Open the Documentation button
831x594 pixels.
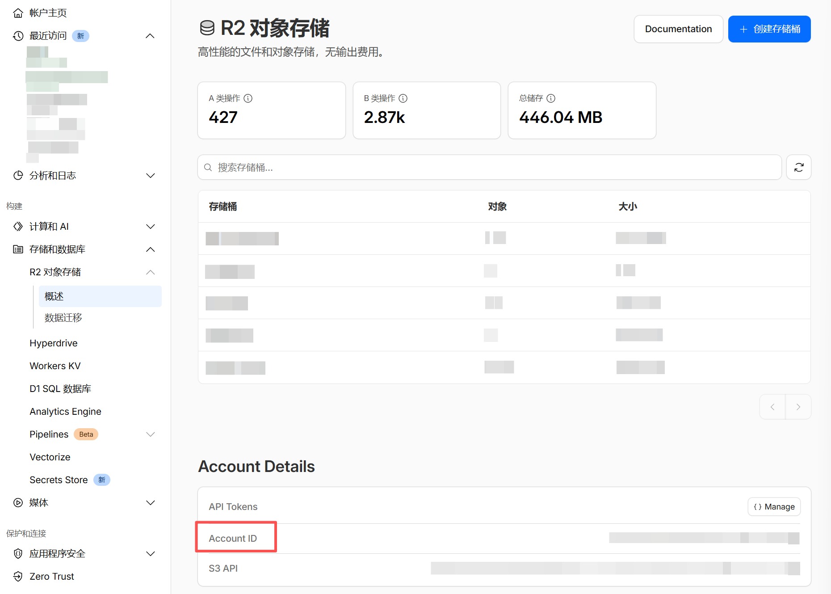(x=678, y=29)
